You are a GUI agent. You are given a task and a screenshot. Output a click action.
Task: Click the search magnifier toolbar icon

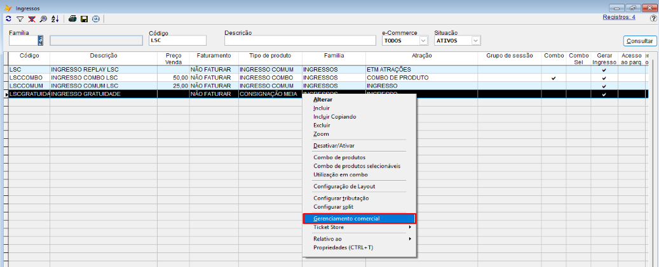[42, 19]
